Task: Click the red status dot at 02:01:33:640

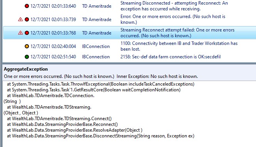Action: pyautogui.click(x=27, y=6)
